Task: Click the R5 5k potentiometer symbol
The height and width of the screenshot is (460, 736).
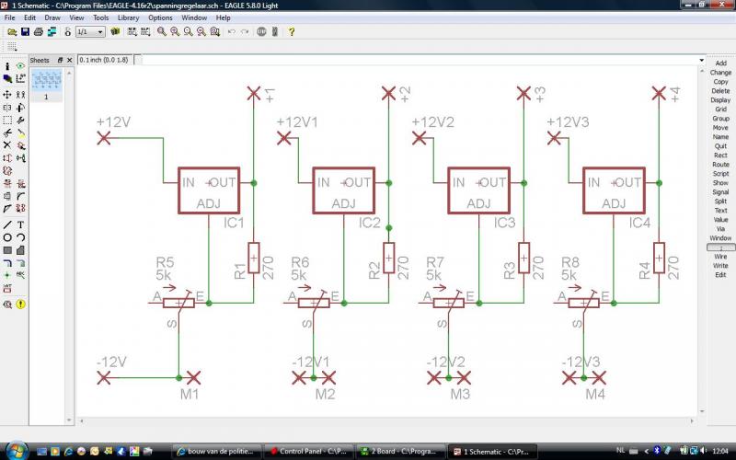Action: 178,303
